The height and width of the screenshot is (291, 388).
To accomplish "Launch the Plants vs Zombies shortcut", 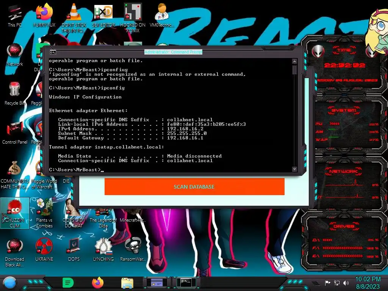I will point(44,213).
